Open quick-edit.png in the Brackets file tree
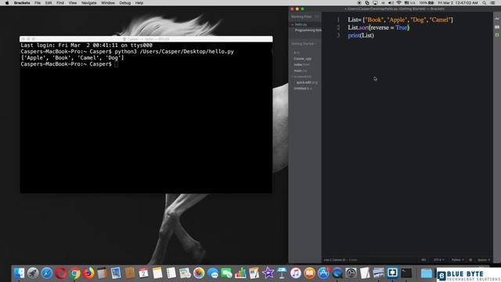Screen dimensions: 501x282 [x=307, y=82]
